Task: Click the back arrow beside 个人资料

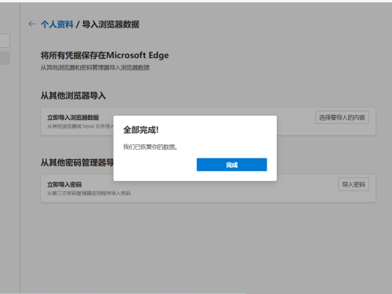Action: pyautogui.click(x=31, y=24)
